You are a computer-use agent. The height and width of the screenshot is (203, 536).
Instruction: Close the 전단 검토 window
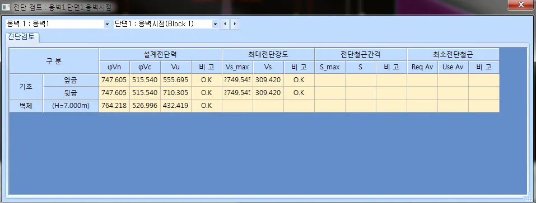point(521,5)
